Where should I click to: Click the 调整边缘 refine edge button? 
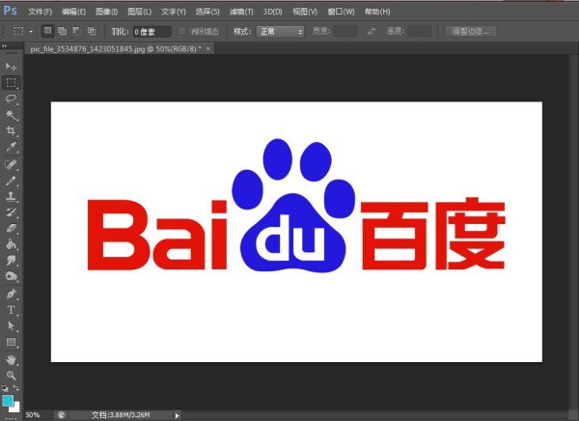point(471,32)
